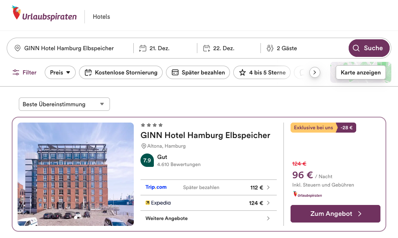Click Karte anzeigen map button

pyautogui.click(x=360, y=72)
